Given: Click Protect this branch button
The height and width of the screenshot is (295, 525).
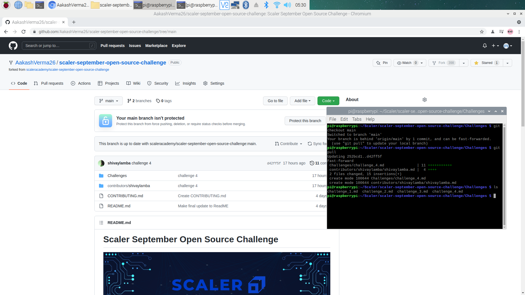Looking at the screenshot, I should click(305, 121).
